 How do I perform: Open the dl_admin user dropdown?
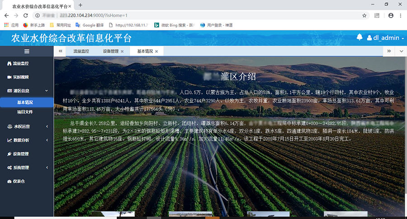(385, 38)
